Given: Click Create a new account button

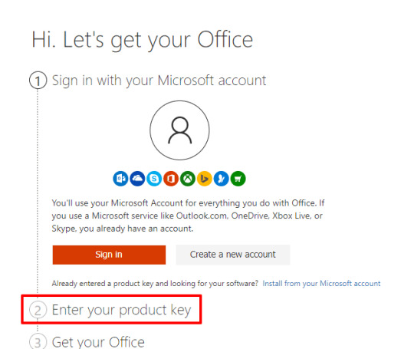Looking at the screenshot, I should click(x=233, y=255).
